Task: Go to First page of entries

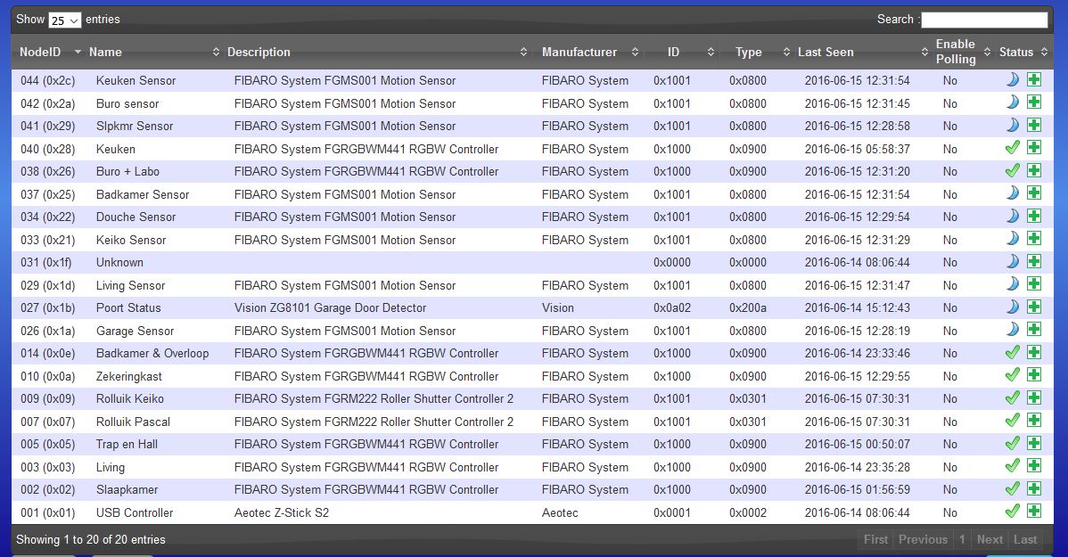Action: pyautogui.click(x=875, y=539)
